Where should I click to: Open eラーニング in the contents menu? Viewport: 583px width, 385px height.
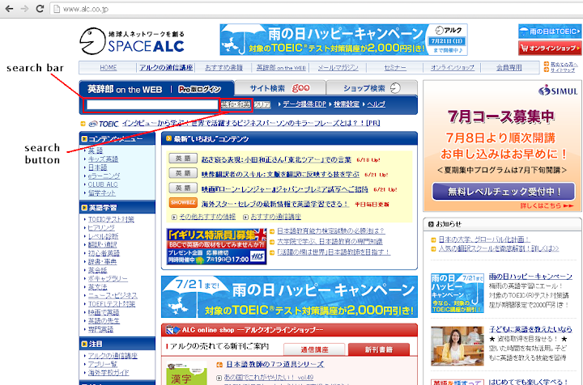click(x=104, y=176)
